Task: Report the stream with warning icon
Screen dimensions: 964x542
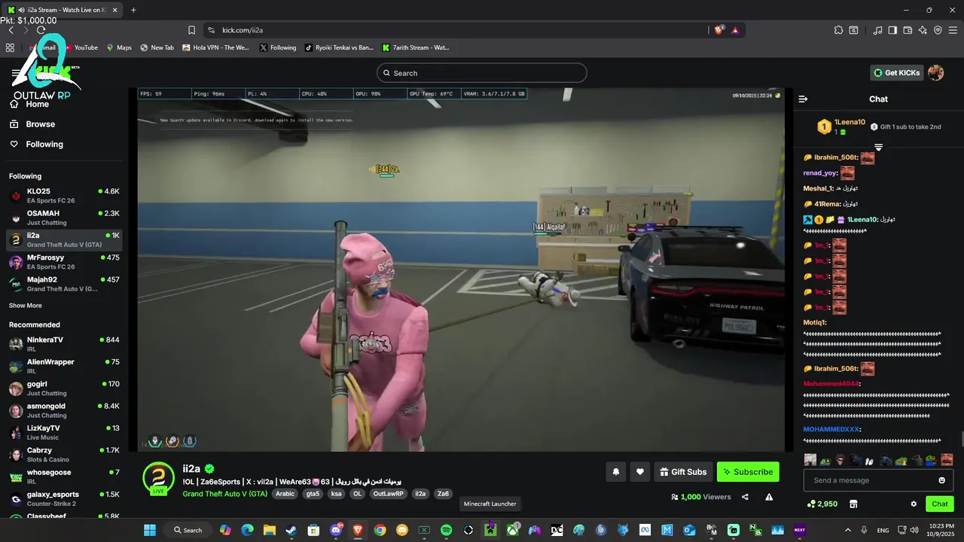Action: (769, 497)
